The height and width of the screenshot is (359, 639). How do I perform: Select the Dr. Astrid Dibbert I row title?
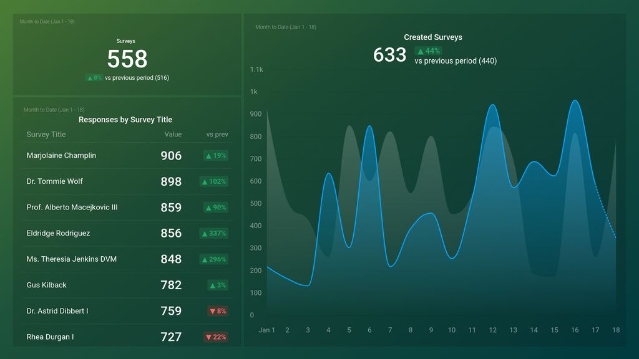(x=57, y=311)
